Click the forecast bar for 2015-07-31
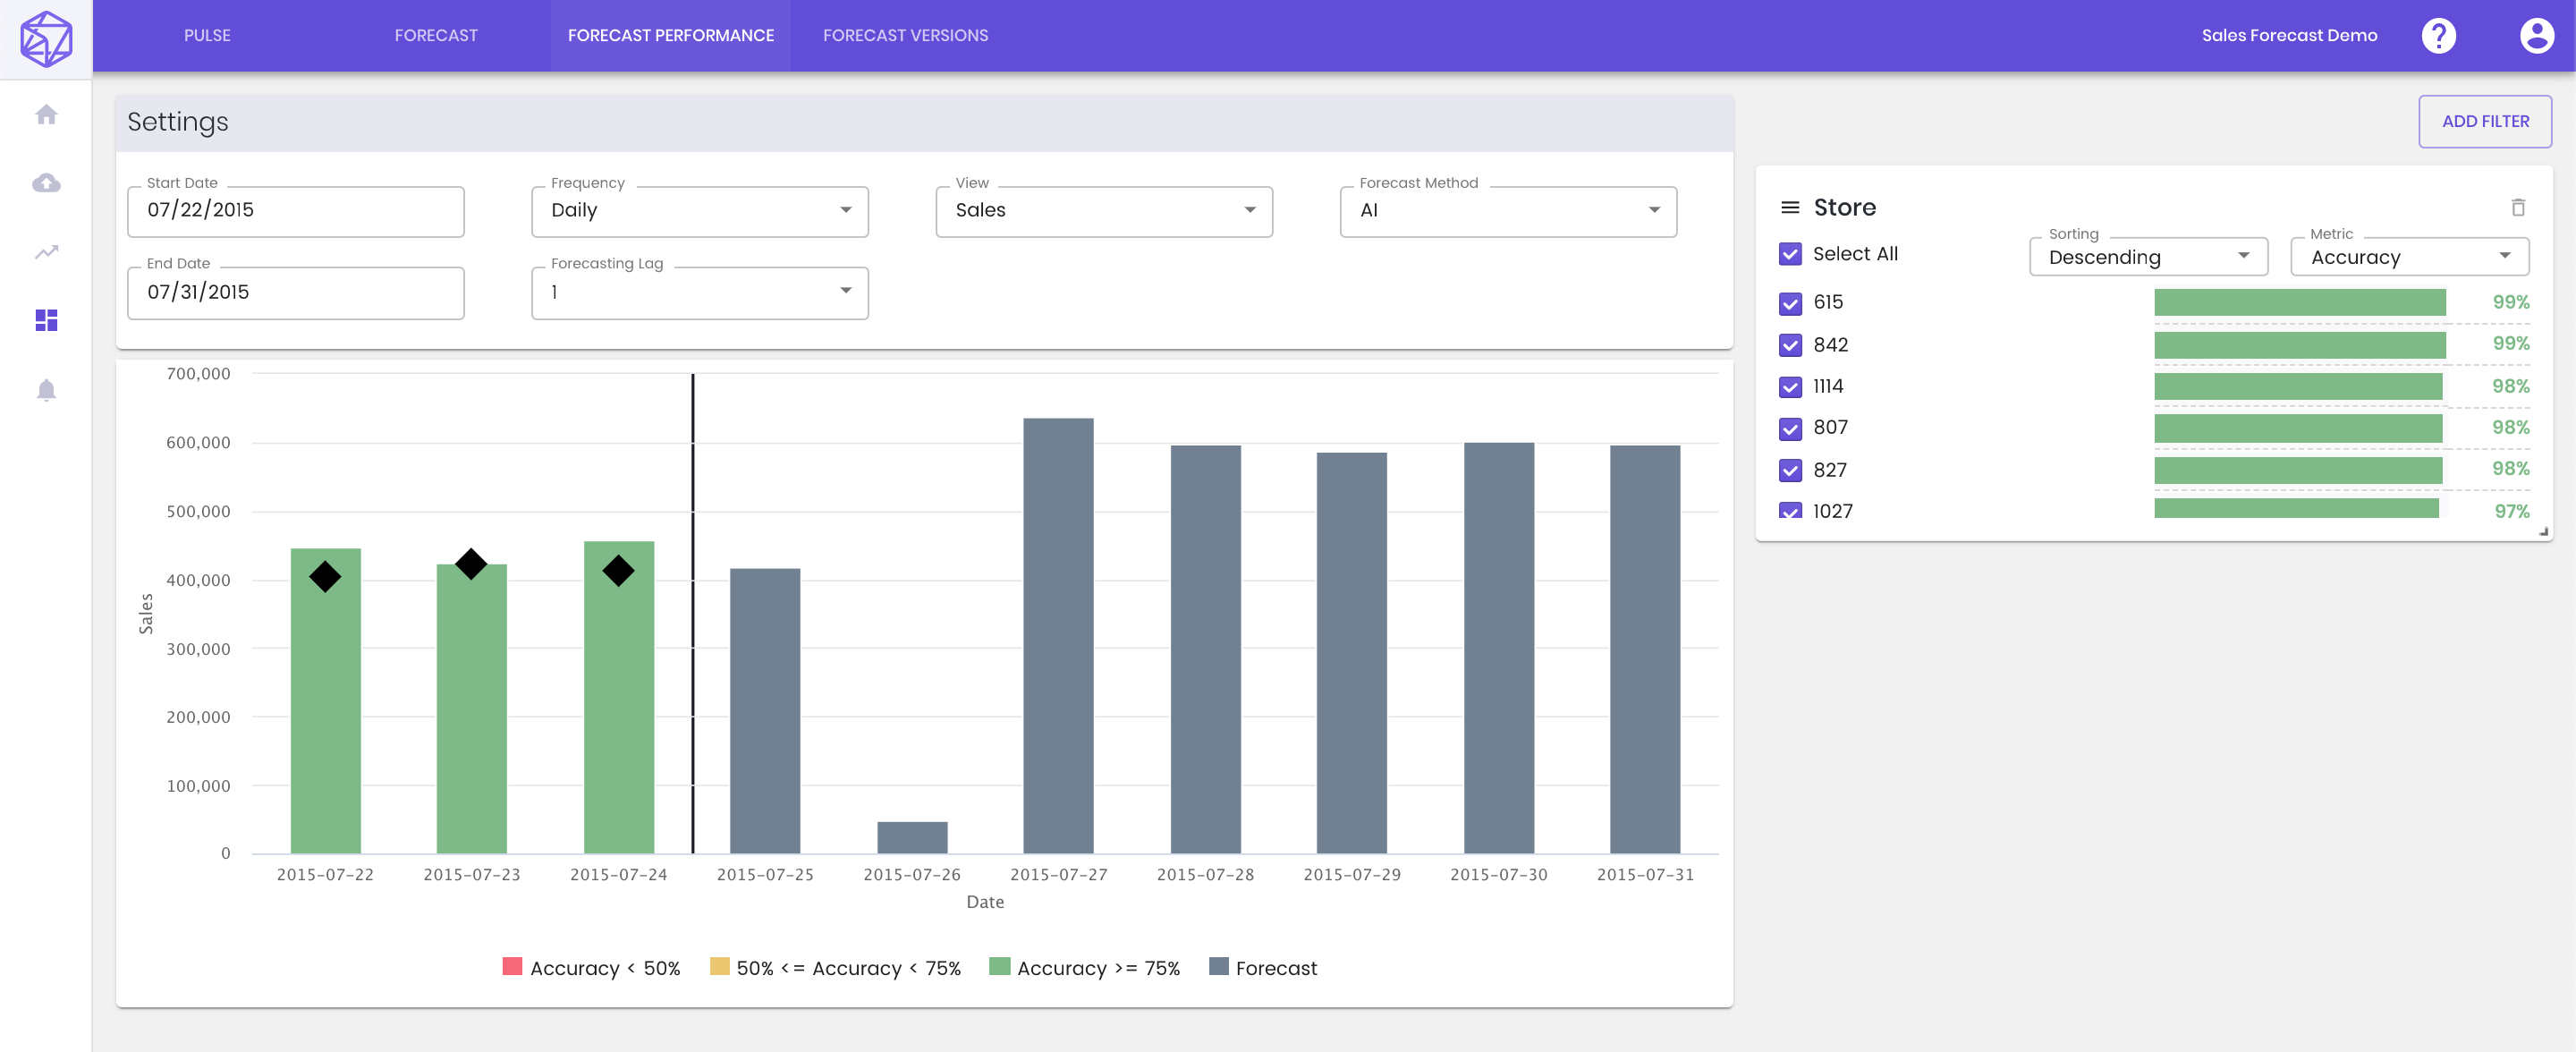 pos(1644,649)
